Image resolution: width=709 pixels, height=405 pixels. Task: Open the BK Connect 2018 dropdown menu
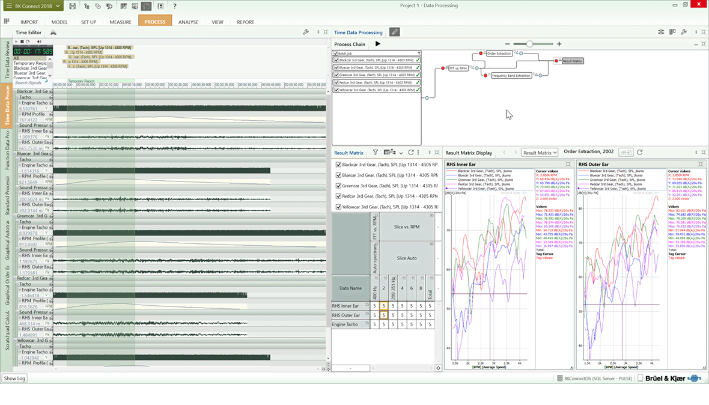32,6
